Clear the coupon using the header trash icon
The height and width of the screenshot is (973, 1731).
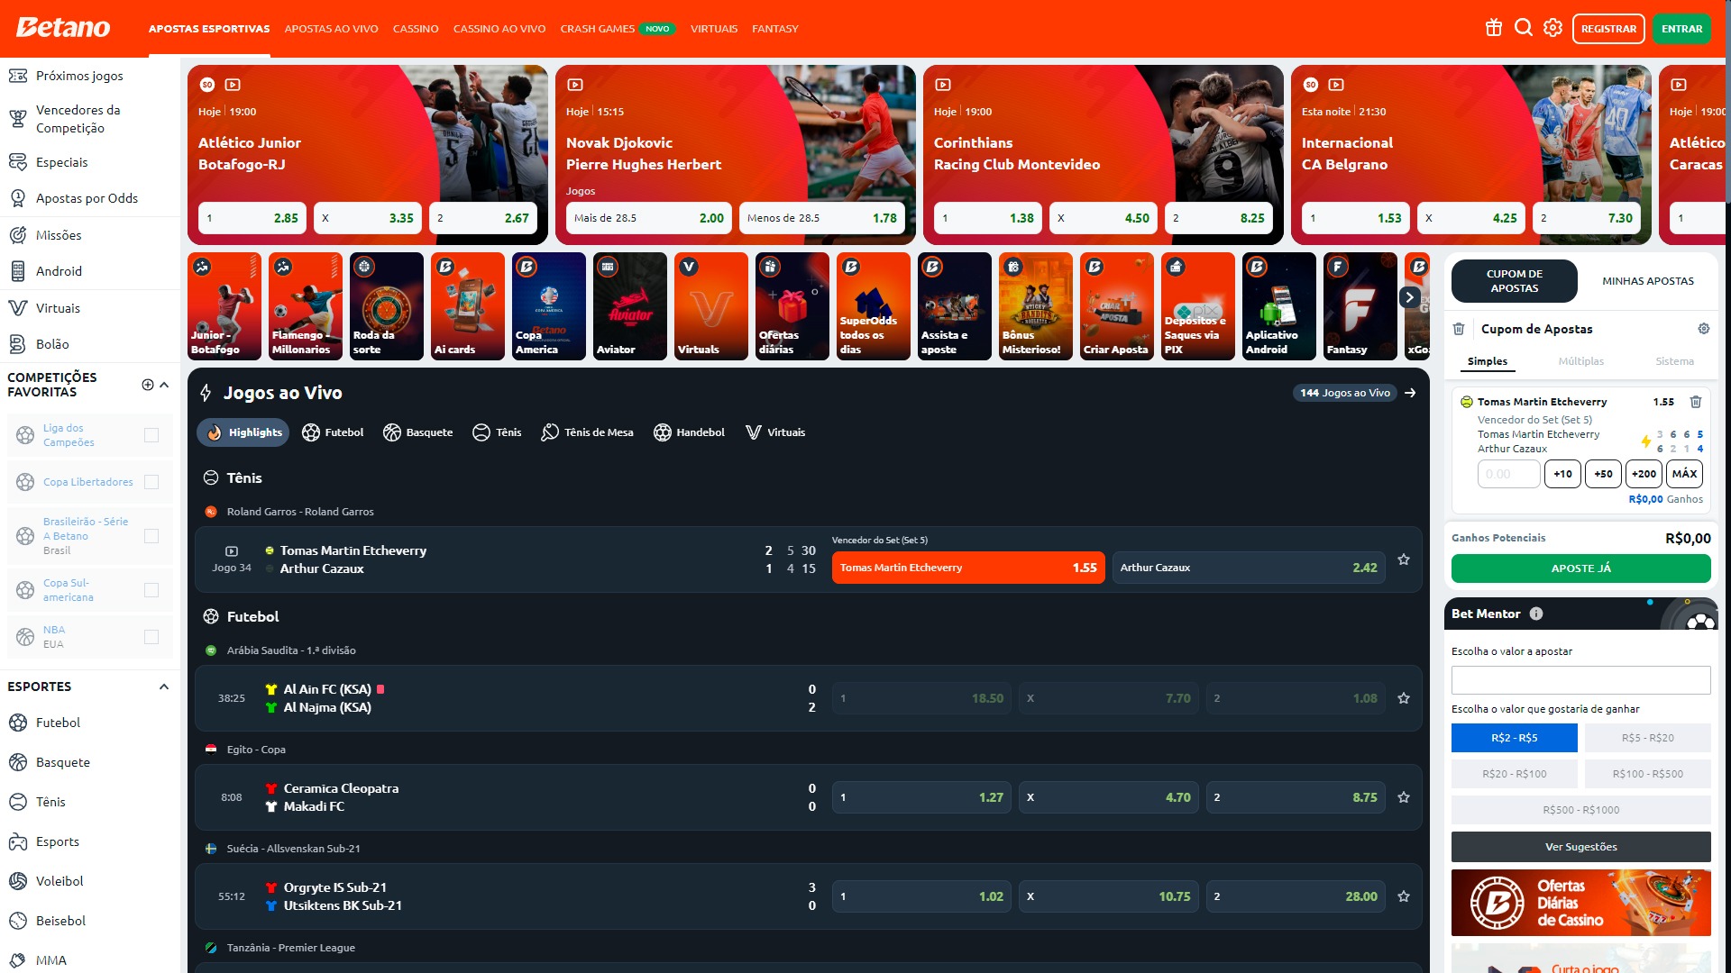[x=1459, y=329]
